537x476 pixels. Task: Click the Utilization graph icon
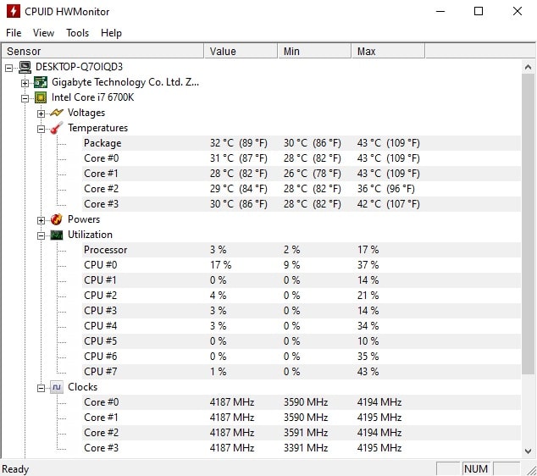pyautogui.click(x=57, y=235)
